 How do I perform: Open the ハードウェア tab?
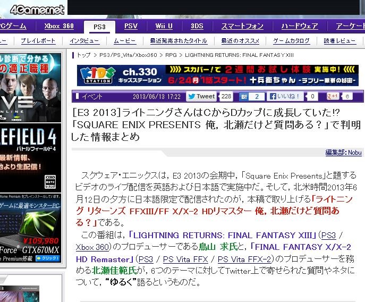point(299,26)
